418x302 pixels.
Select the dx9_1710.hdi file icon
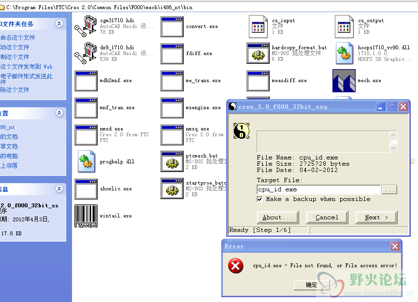click(86, 53)
